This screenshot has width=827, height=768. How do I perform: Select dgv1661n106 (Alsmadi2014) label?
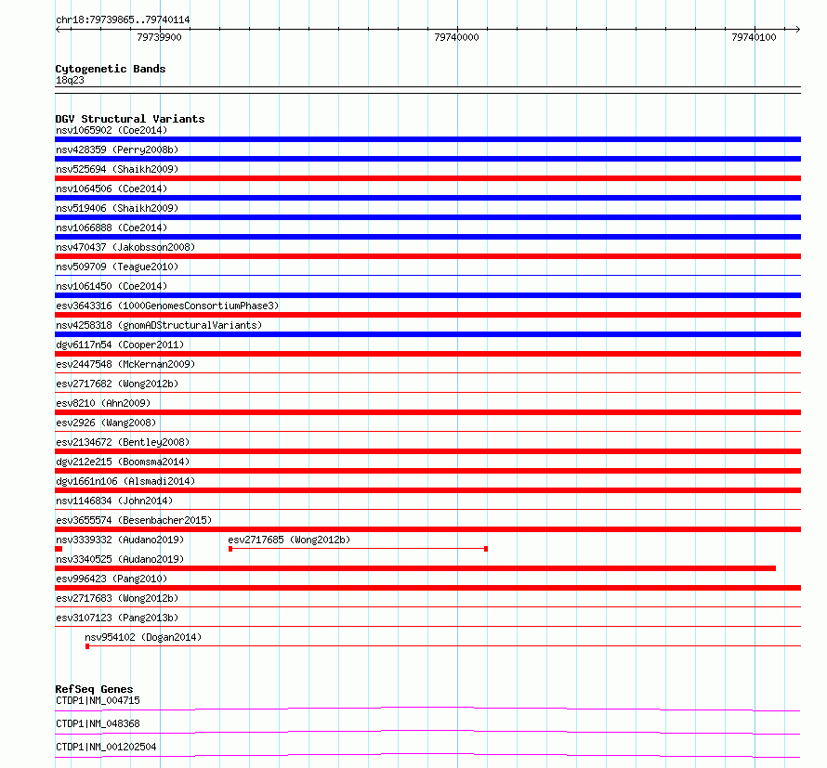125,481
